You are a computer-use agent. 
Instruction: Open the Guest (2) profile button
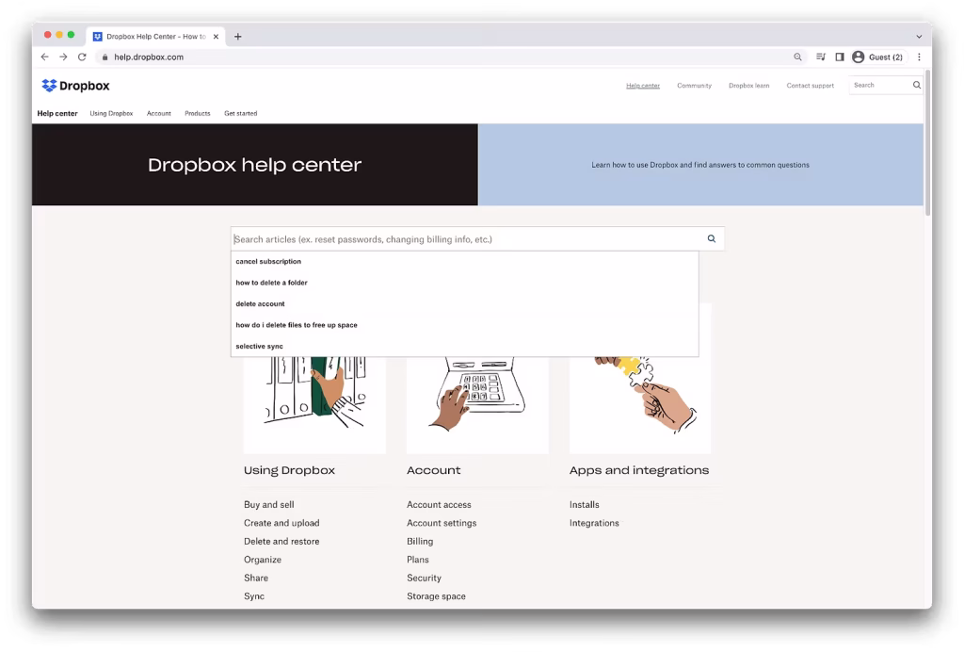click(x=878, y=57)
